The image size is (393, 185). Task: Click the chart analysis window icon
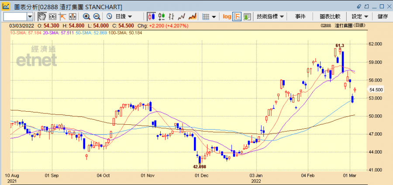click(6, 6)
